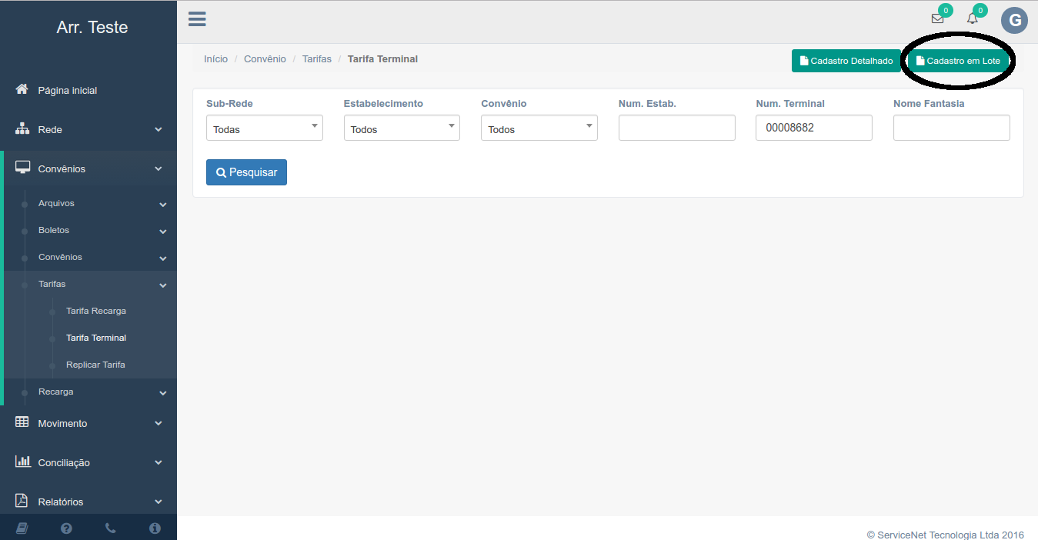Open the help question mark icon

pos(66,528)
